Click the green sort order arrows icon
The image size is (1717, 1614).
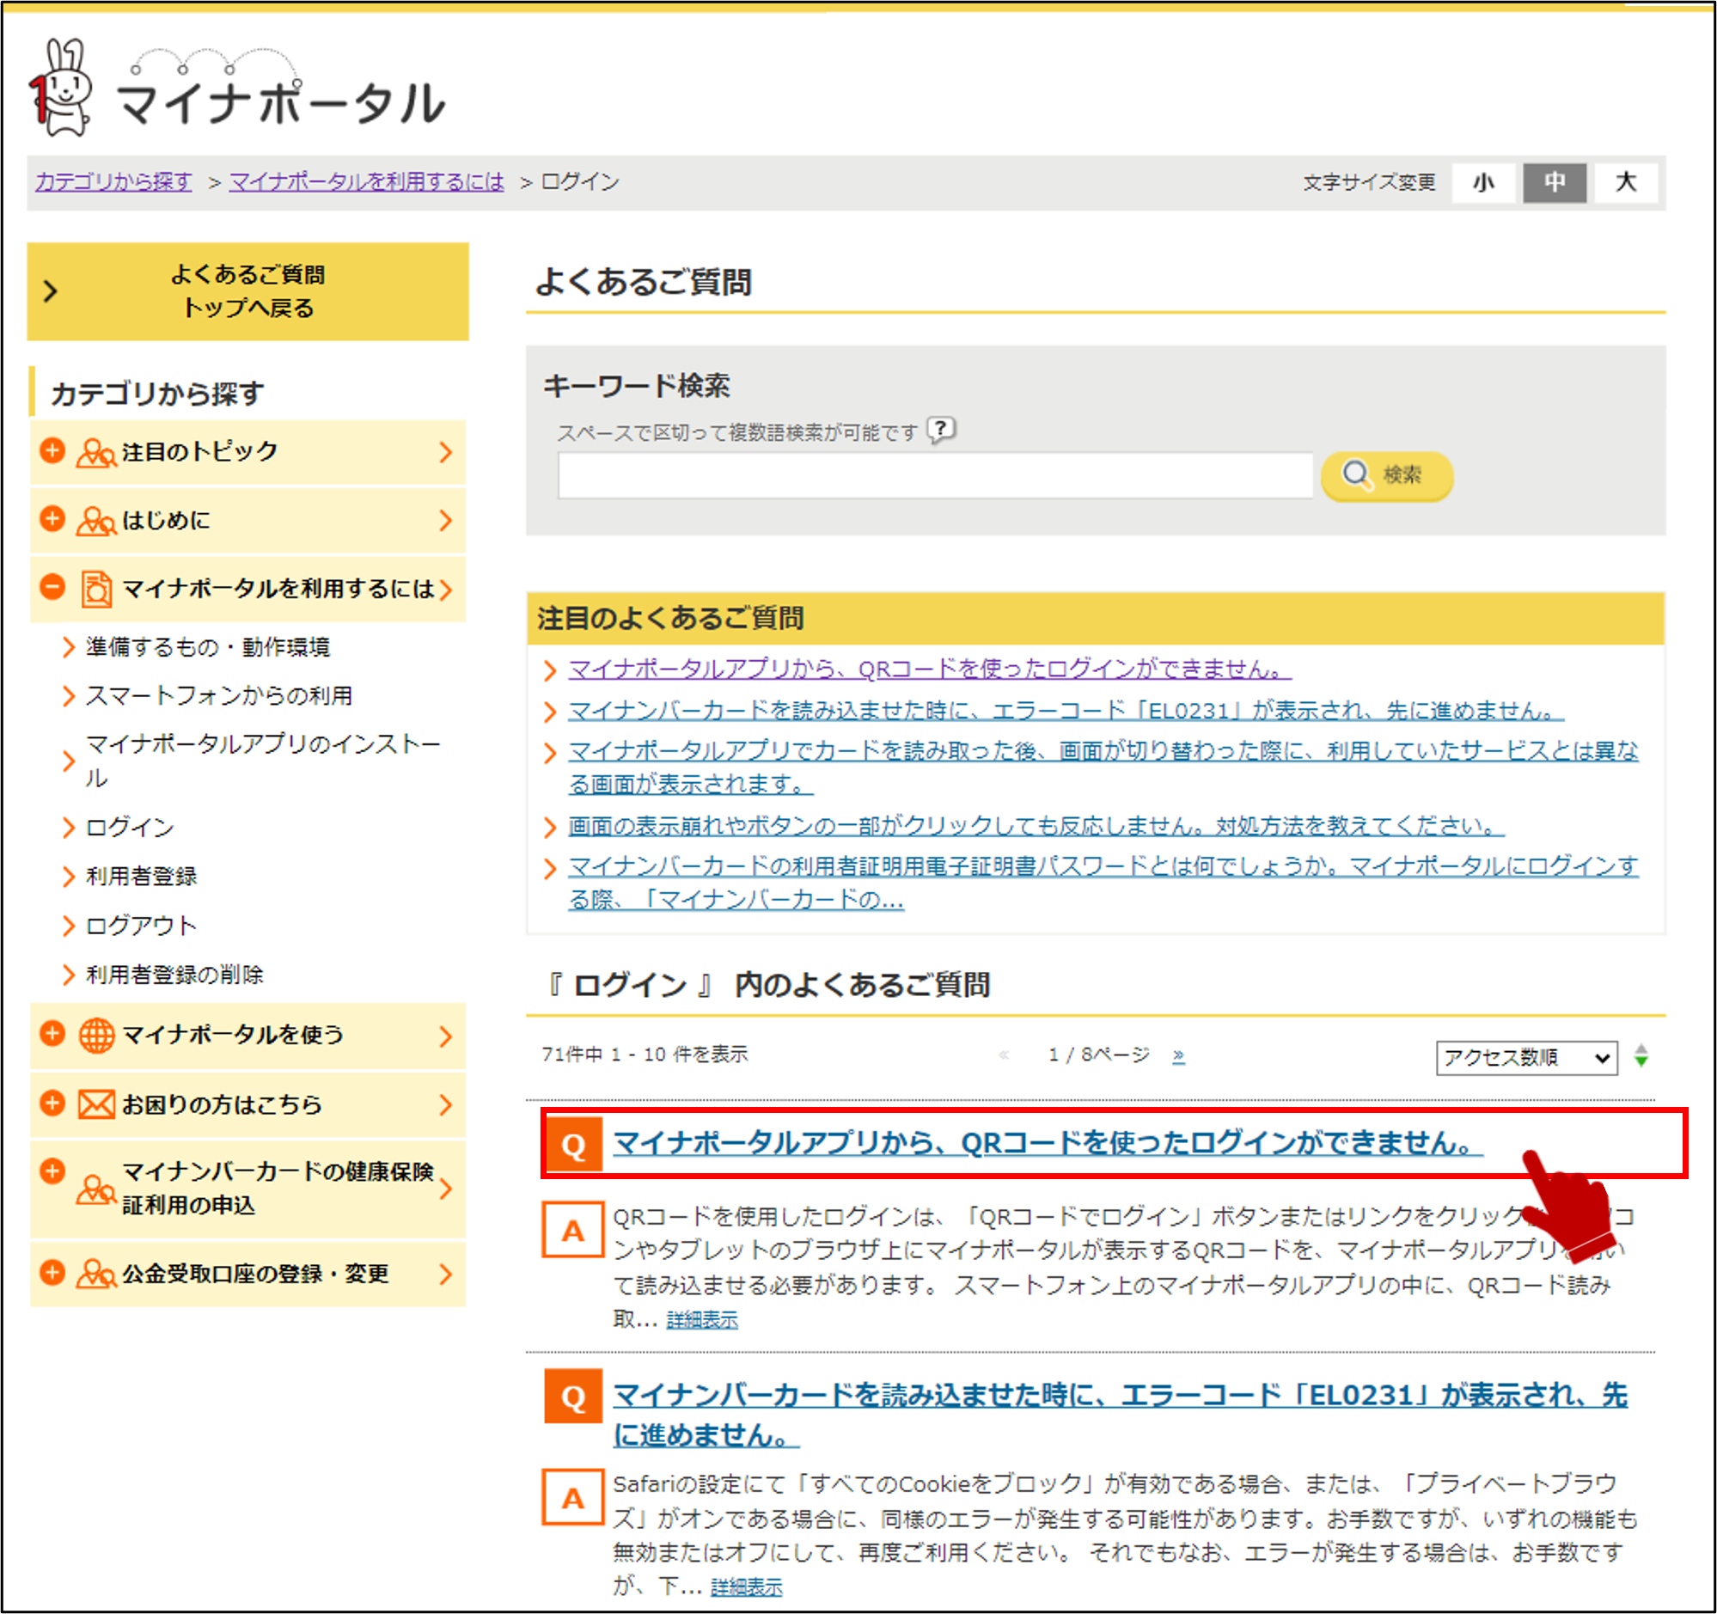pos(1641,1056)
